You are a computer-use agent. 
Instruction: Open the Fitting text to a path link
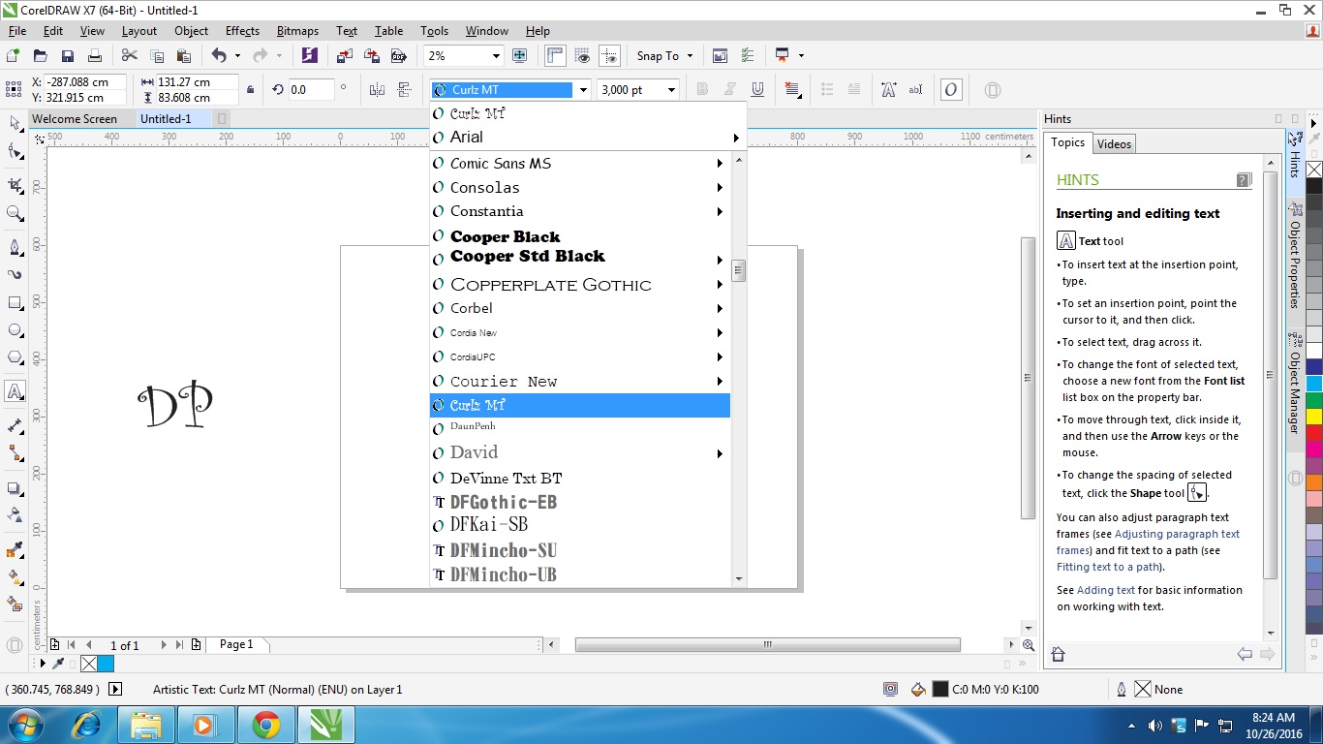pos(1108,568)
